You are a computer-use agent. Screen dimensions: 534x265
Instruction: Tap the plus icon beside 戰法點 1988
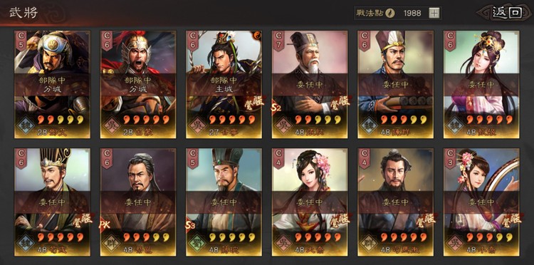click(x=434, y=14)
